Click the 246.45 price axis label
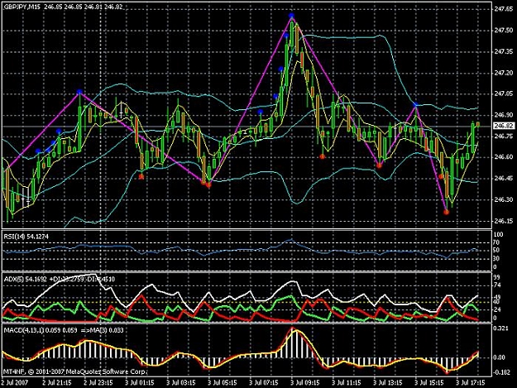 tap(504, 179)
